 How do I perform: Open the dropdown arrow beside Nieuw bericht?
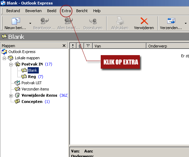(30, 23)
